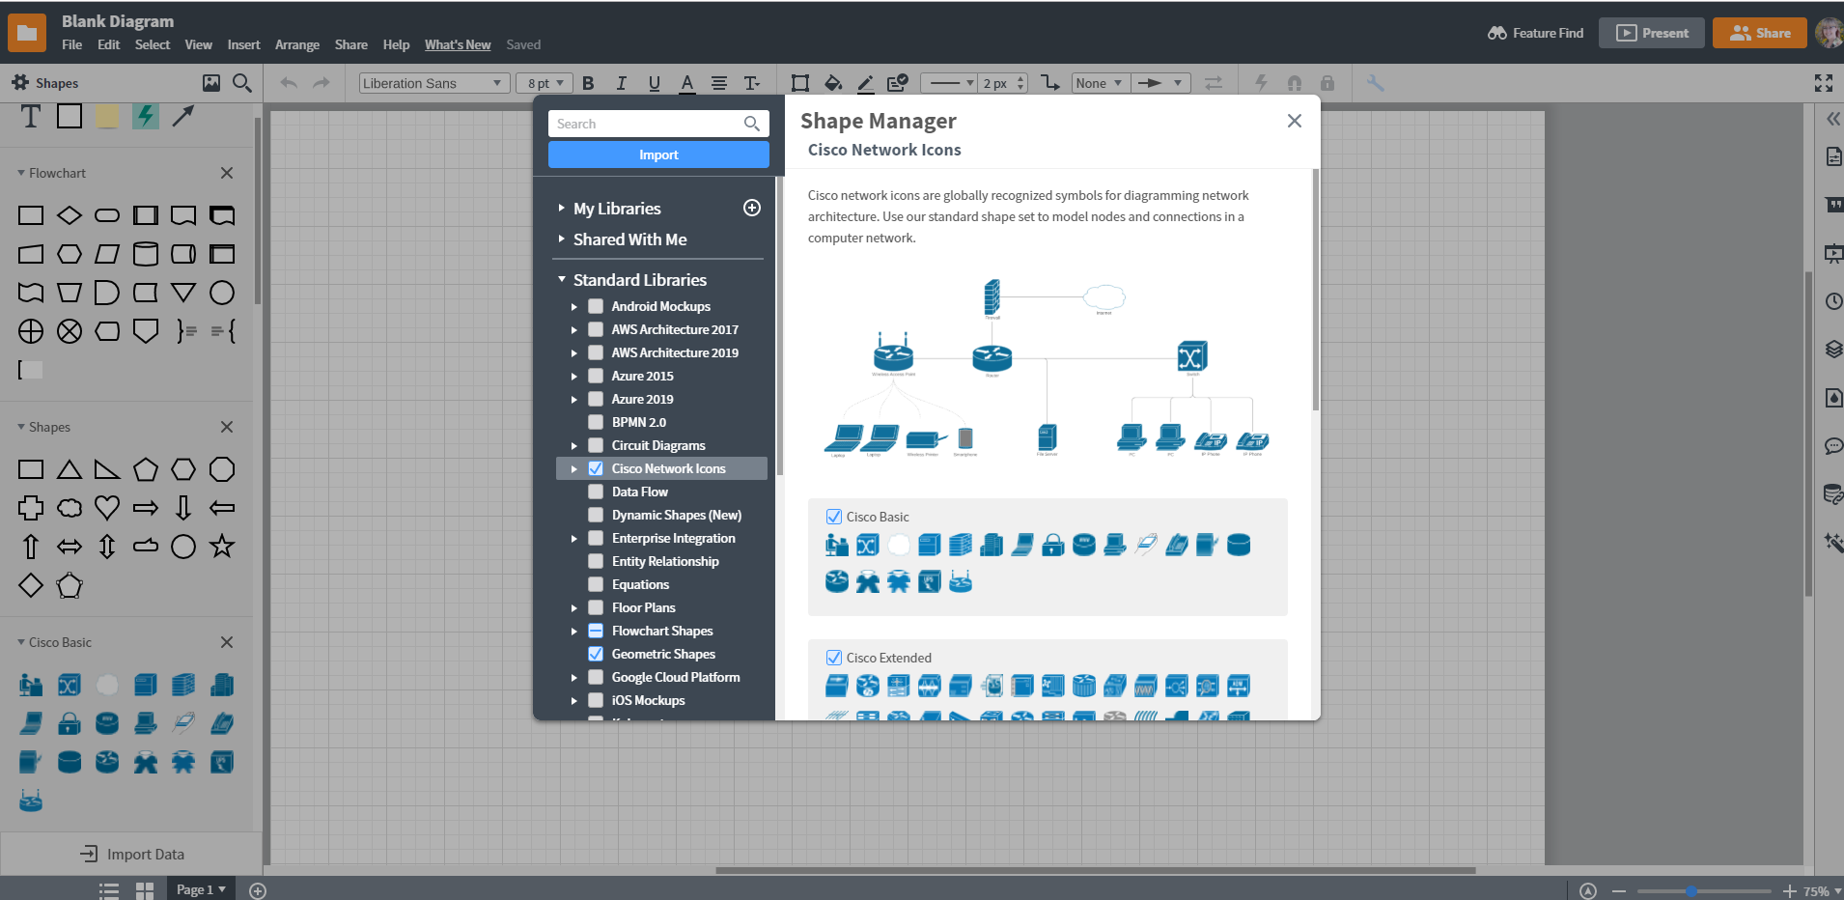Open the View menu

pyautogui.click(x=198, y=44)
